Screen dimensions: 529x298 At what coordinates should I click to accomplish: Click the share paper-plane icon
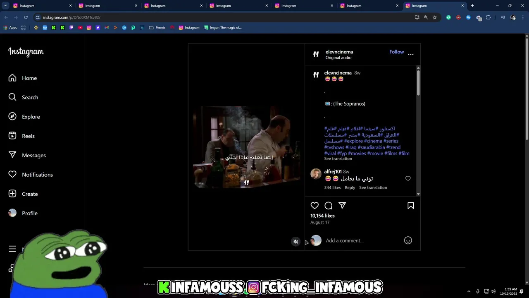(342, 206)
